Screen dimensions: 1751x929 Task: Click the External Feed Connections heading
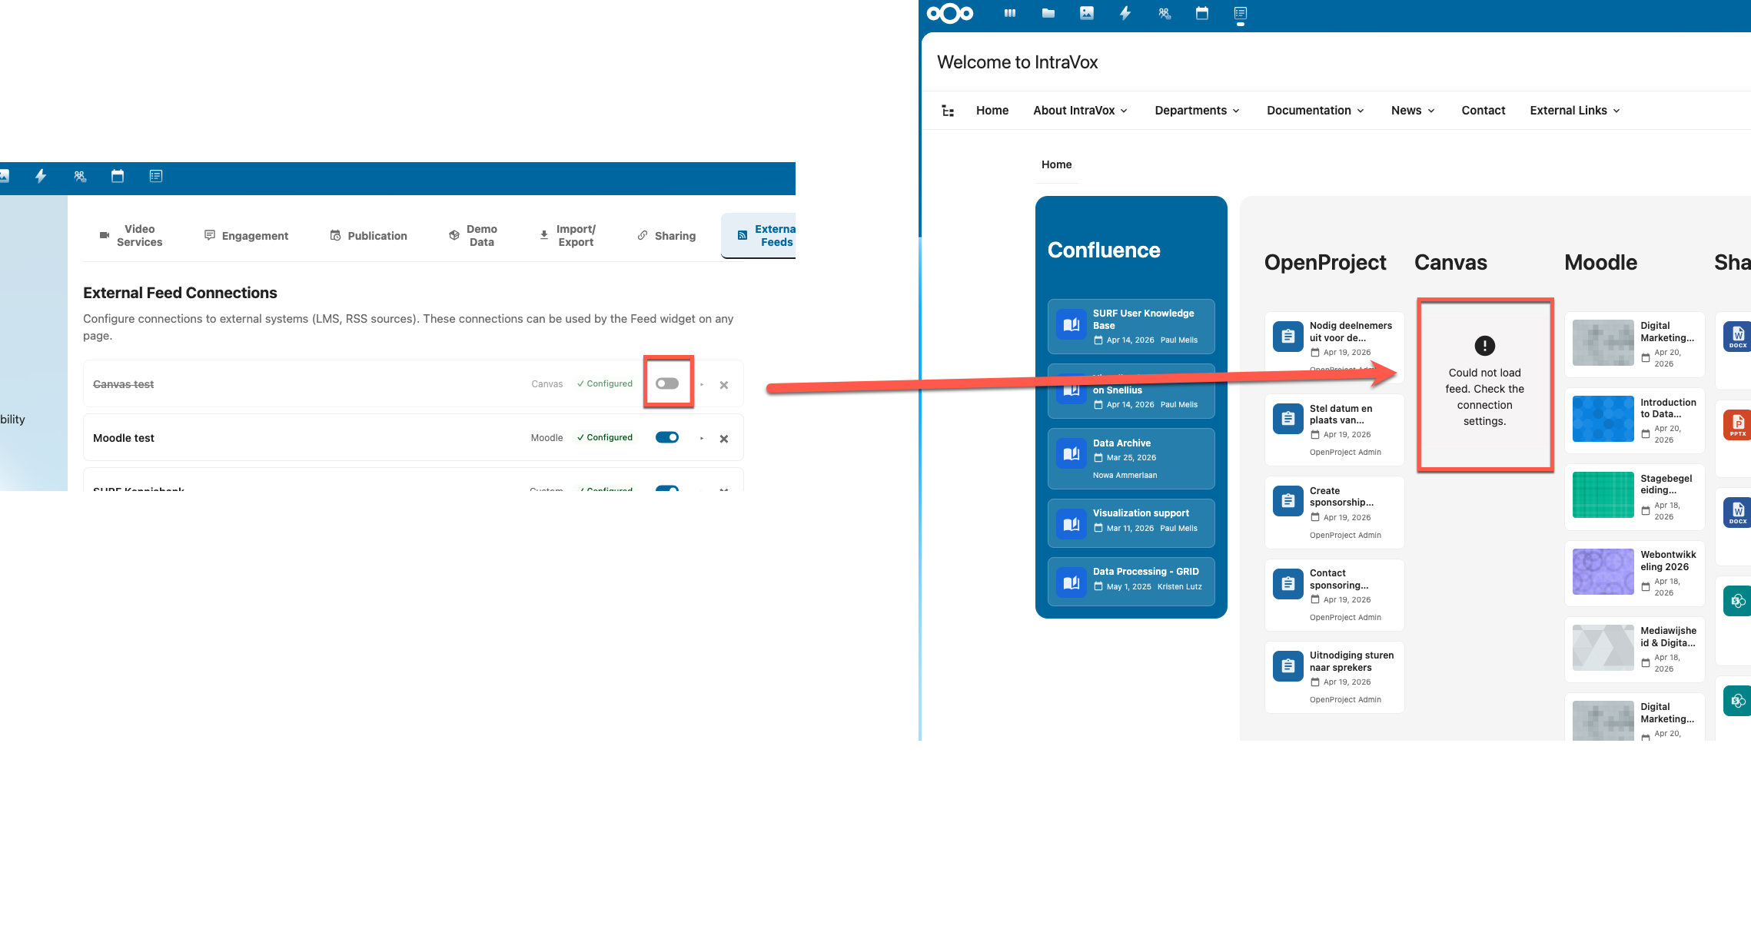point(180,293)
